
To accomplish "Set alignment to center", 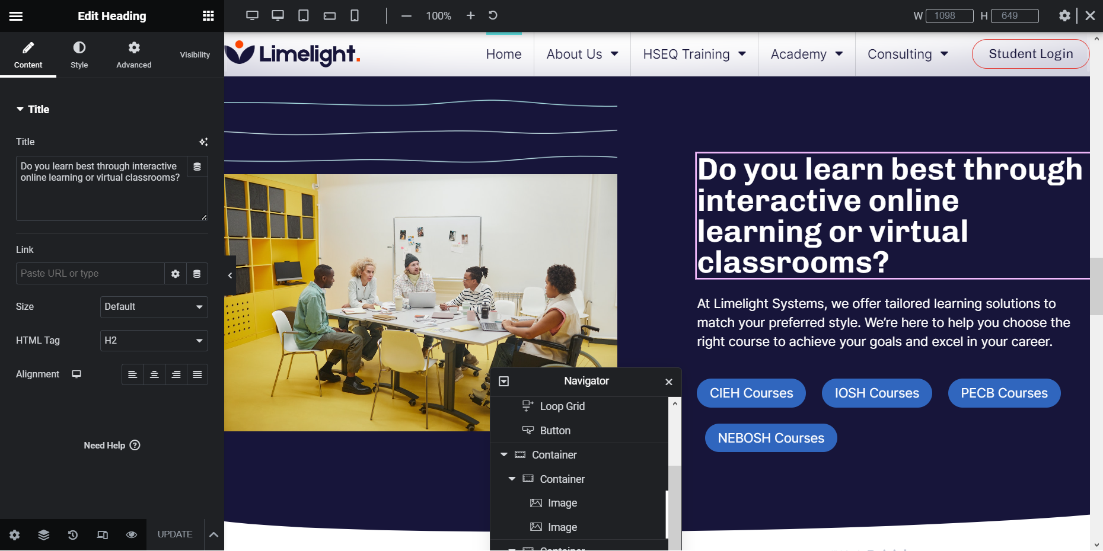I will coord(154,374).
